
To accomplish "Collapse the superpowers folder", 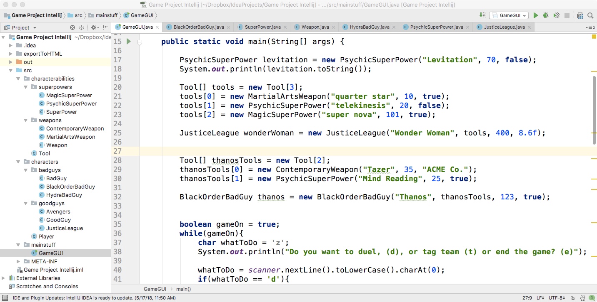I will click(26, 87).
